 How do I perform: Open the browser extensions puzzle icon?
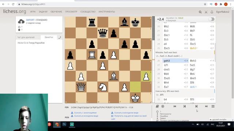221,4
